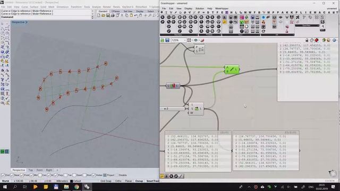Image resolution: width=340 pixels, height=191 pixels.
Task: Click the sketch pen icon in Grasshopper canvas toolbar
Action: click(202, 40)
